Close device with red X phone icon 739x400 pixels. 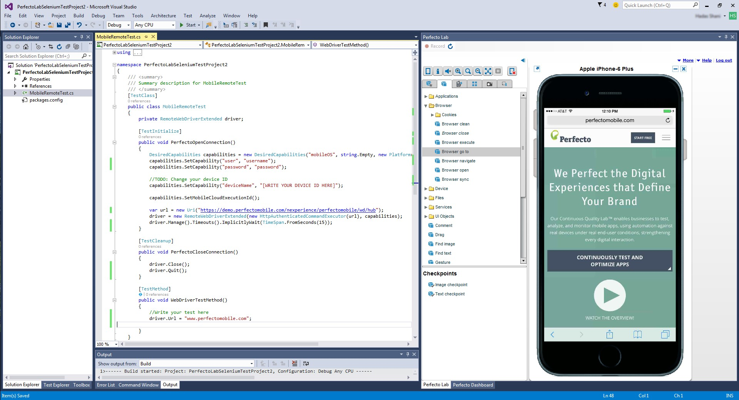point(512,71)
